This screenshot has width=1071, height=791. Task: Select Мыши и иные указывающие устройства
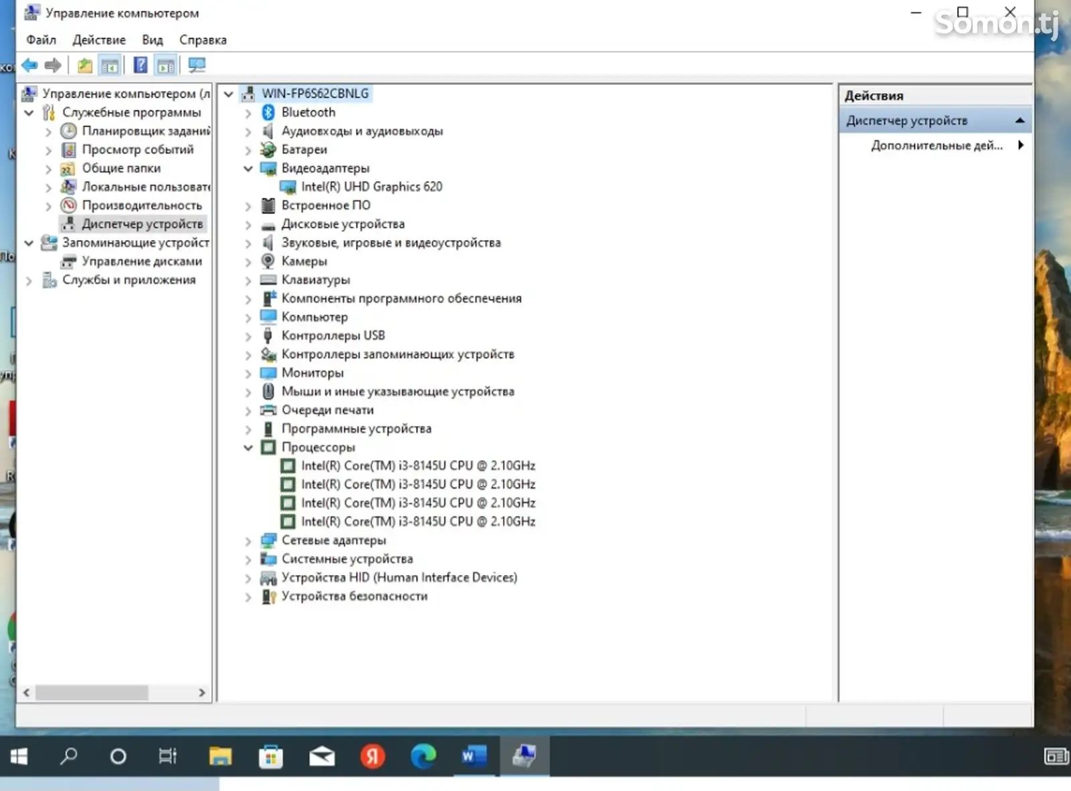pos(398,391)
